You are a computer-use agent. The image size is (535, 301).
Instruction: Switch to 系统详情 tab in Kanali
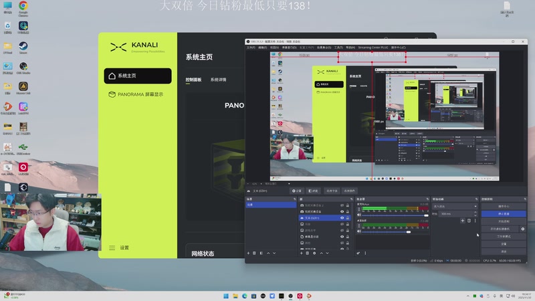pyautogui.click(x=219, y=80)
